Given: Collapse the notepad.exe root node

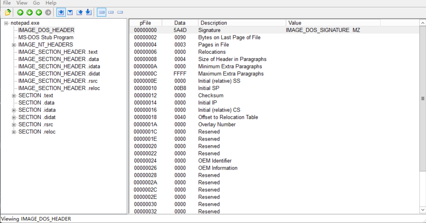Looking at the screenshot, I should click(x=6, y=23).
